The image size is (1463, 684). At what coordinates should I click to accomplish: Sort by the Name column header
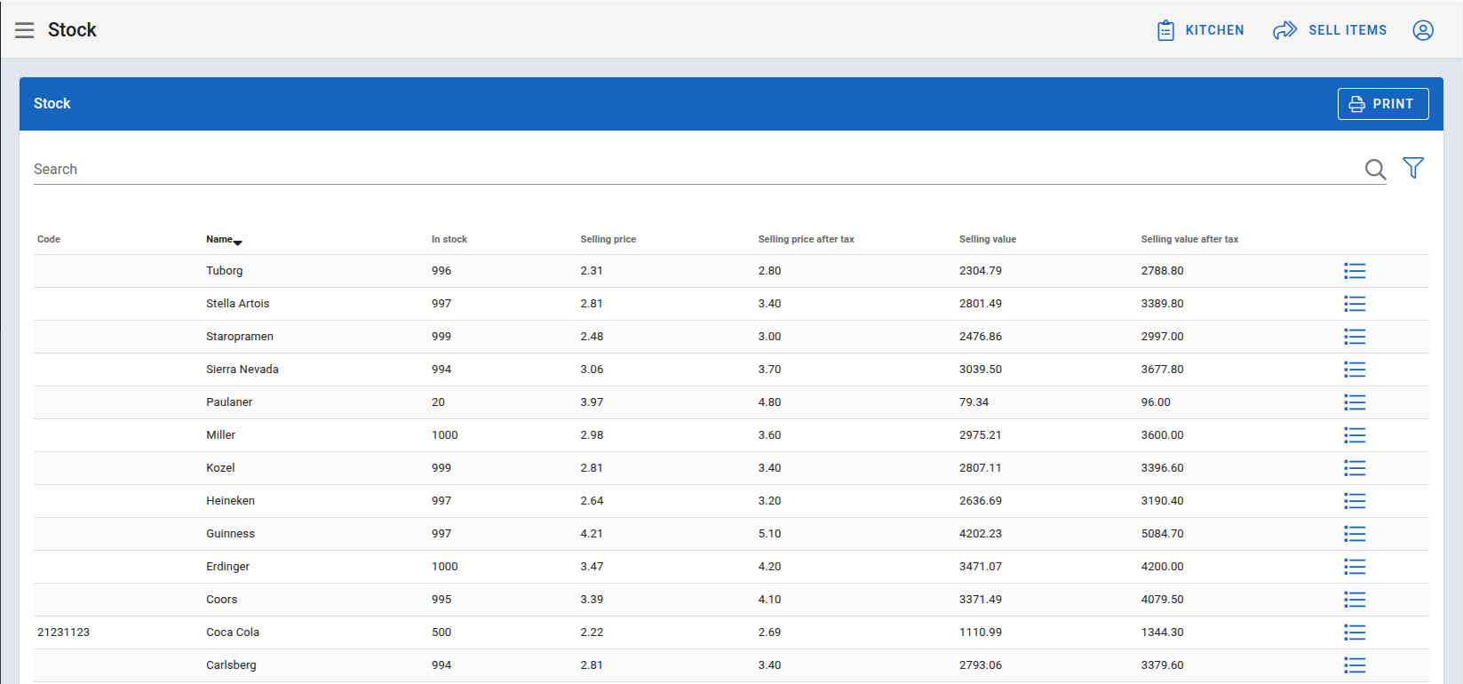(223, 239)
